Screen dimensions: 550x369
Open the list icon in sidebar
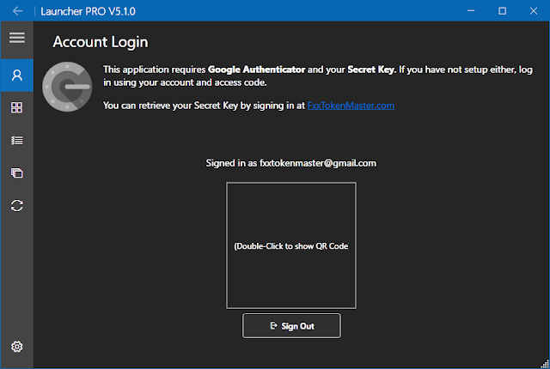pyautogui.click(x=17, y=141)
